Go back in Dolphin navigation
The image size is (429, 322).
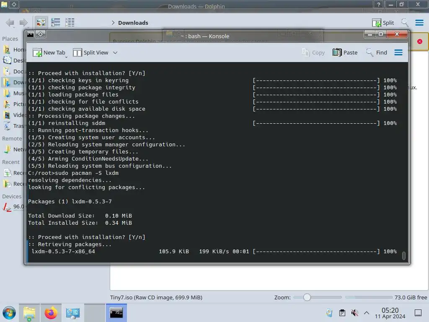point(10,23)
